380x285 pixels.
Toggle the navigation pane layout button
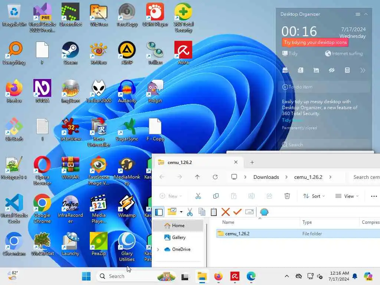[x=159, y=212]
